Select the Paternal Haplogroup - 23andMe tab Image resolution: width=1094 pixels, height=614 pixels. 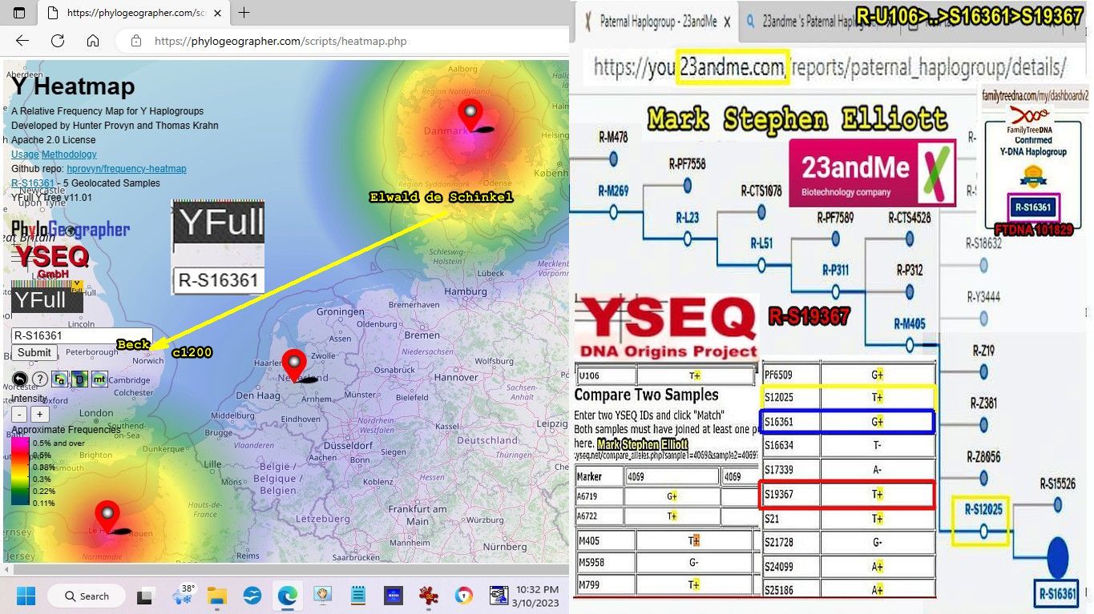tap(657, 22)
